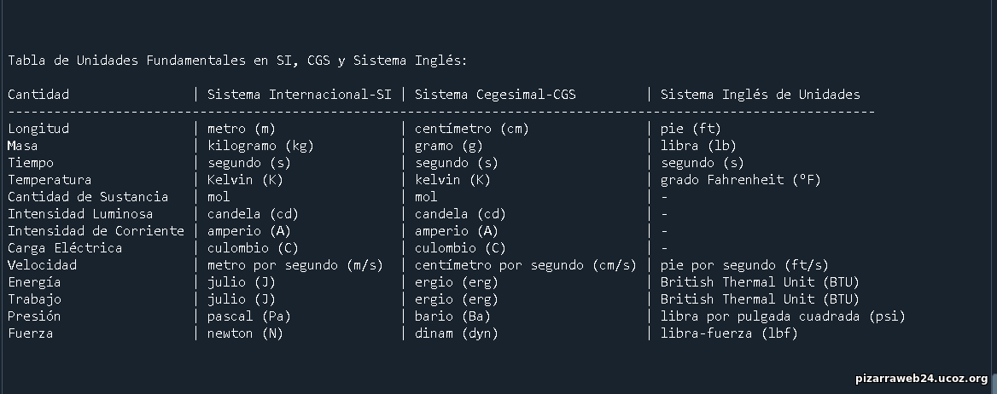Select the 'Intensidad de Corriente' row label
997x394 pixels.
pos(96,231)
